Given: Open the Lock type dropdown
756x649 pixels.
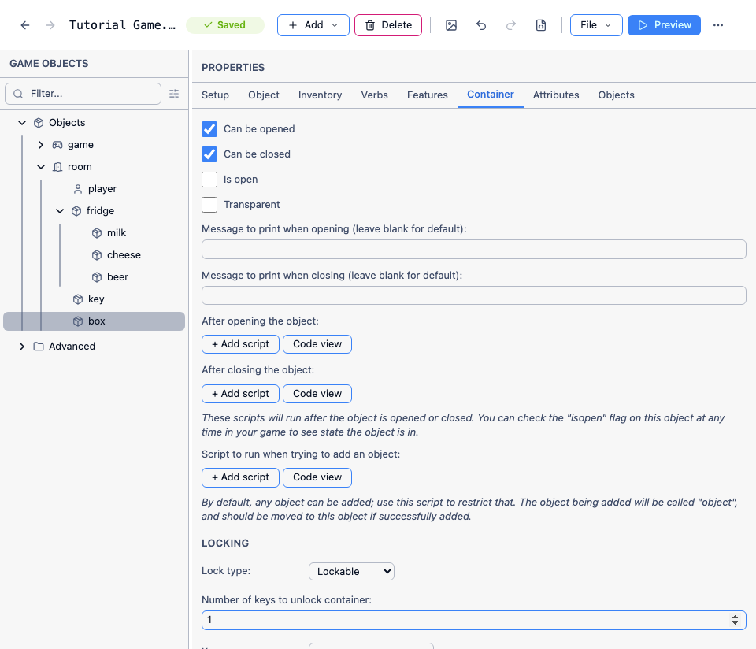Looking at the screenshot, I should [351, 571].
